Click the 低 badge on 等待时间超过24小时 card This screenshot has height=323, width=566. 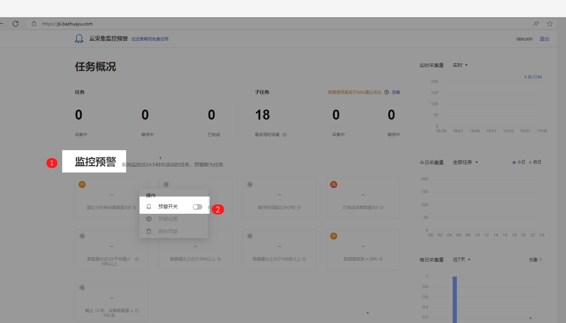point(250,185)
